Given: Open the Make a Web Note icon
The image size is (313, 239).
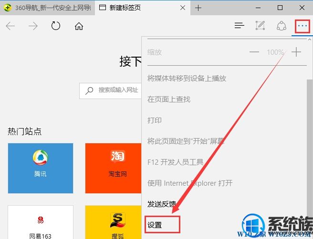Looking at the screenshot, I should [x=261, y=26].
